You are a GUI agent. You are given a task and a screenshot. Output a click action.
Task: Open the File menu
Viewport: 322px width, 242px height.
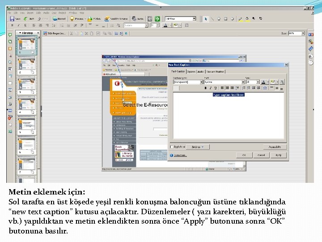pos(9,13)
